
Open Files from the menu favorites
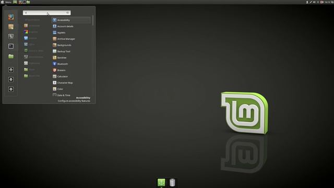(x=11, y=56)
